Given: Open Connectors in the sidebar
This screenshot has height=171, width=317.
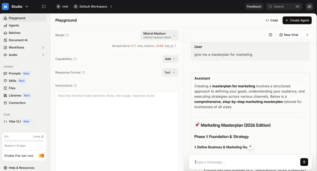Looking at the screenshot, I should point(24,103).
